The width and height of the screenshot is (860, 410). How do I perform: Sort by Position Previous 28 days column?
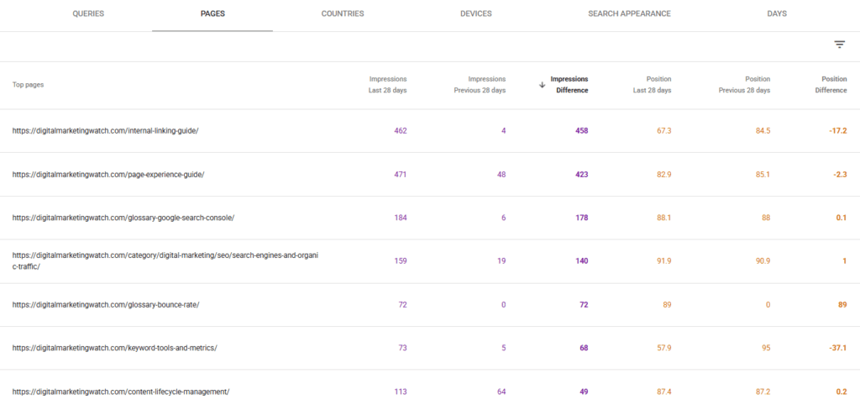744,85
